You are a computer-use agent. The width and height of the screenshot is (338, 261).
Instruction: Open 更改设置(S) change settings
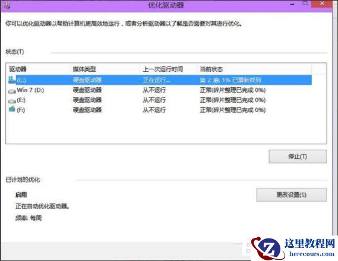pos(291,195)
